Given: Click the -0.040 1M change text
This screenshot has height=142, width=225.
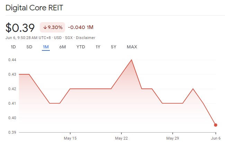Looking at the screenshot, I should pos(81,27).
